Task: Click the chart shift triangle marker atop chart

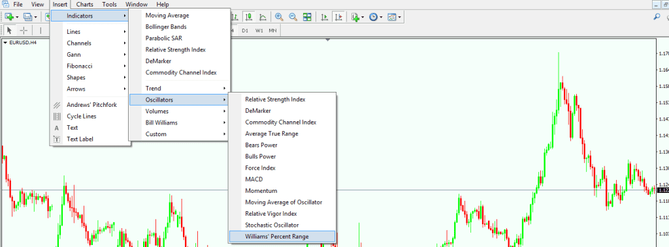Action: click(x=328, y=40)
